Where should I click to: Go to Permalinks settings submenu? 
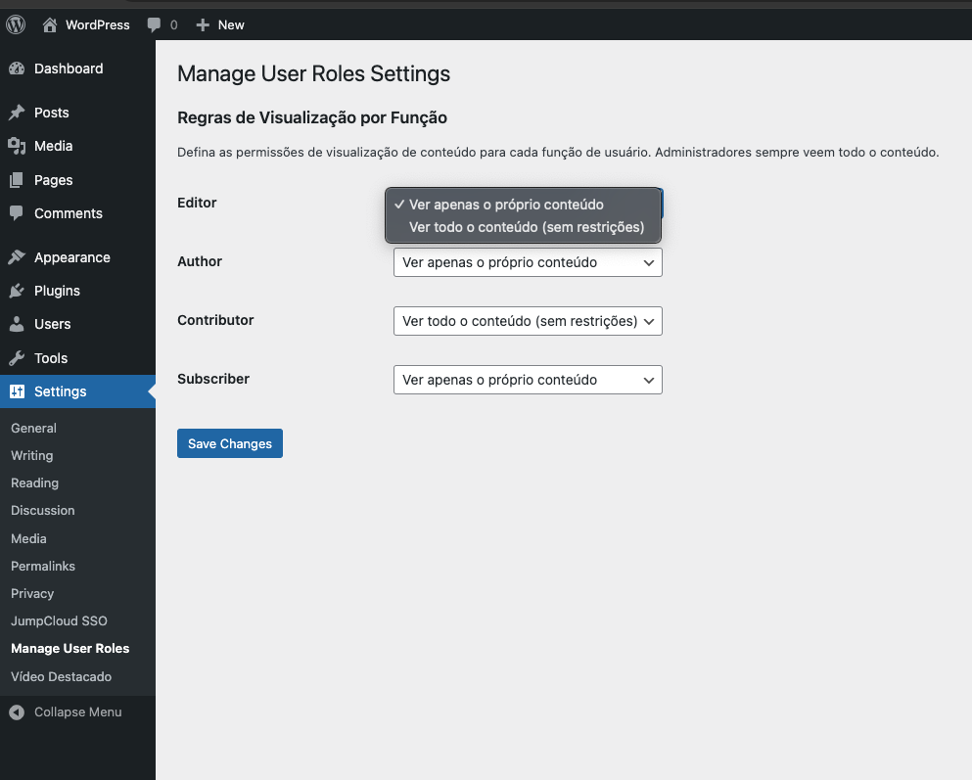43,566
